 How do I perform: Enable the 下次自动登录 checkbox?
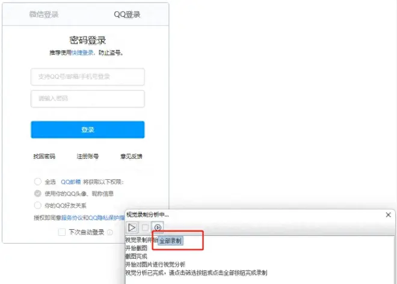tap(61, 232)
